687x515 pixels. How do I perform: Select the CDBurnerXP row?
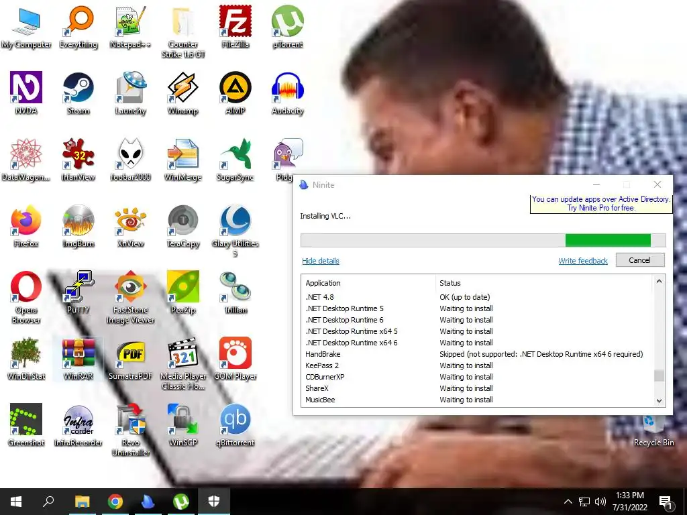(x=478, y=377)
